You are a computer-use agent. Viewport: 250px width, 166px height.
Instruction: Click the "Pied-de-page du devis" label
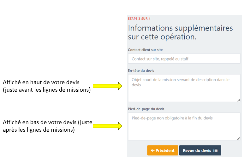(x=146, y=109)
